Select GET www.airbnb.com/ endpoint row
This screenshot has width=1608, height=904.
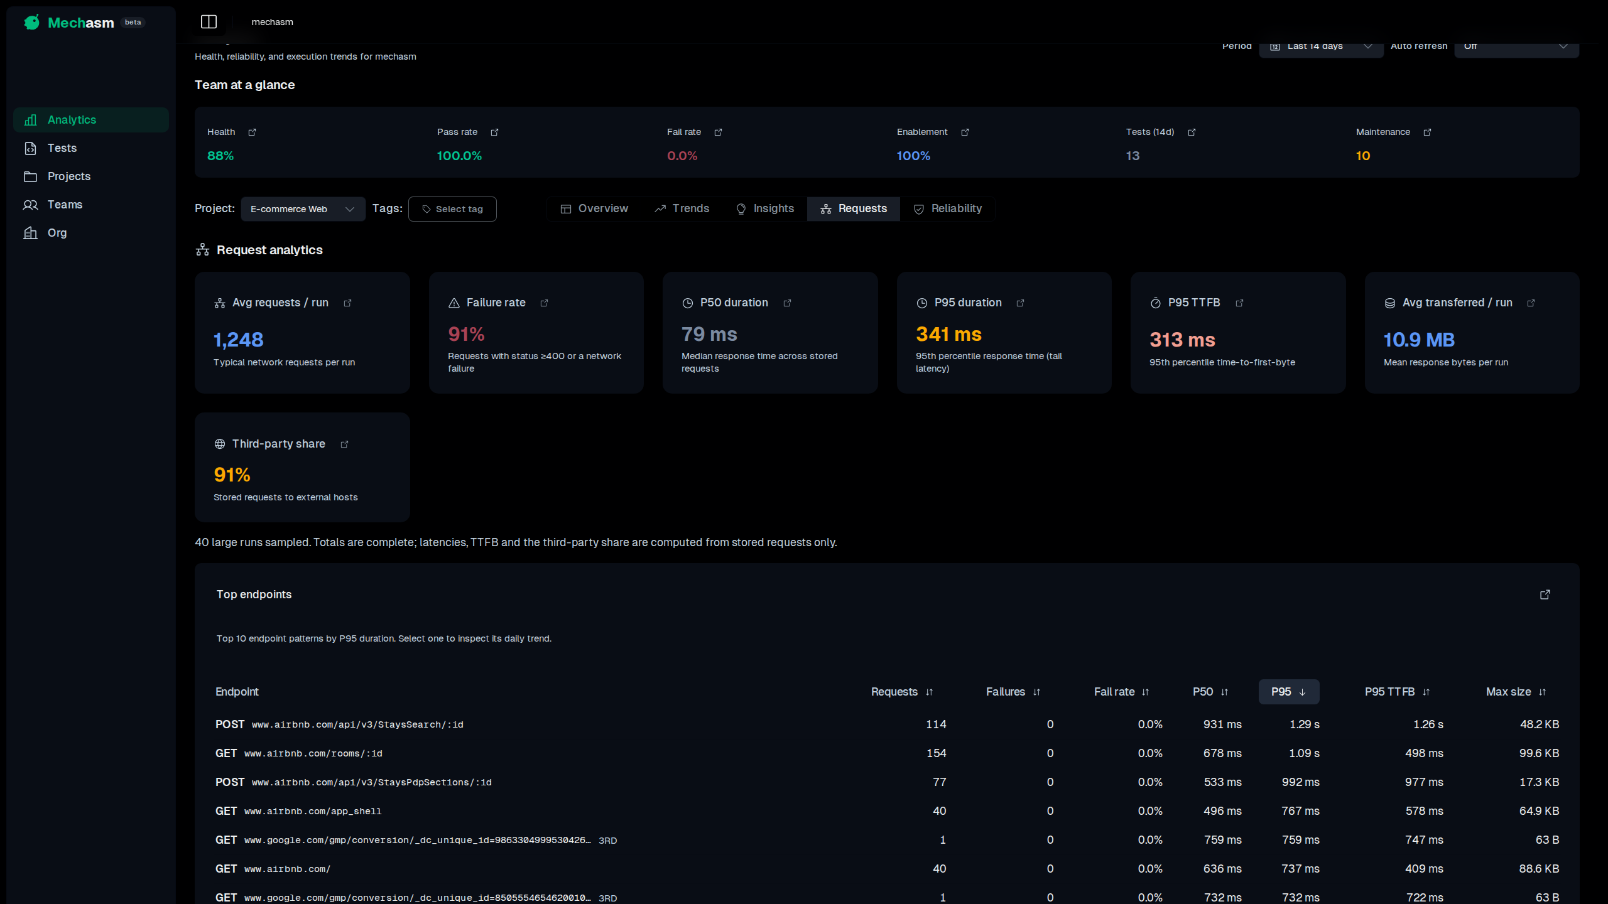click(x=887, y=869)
